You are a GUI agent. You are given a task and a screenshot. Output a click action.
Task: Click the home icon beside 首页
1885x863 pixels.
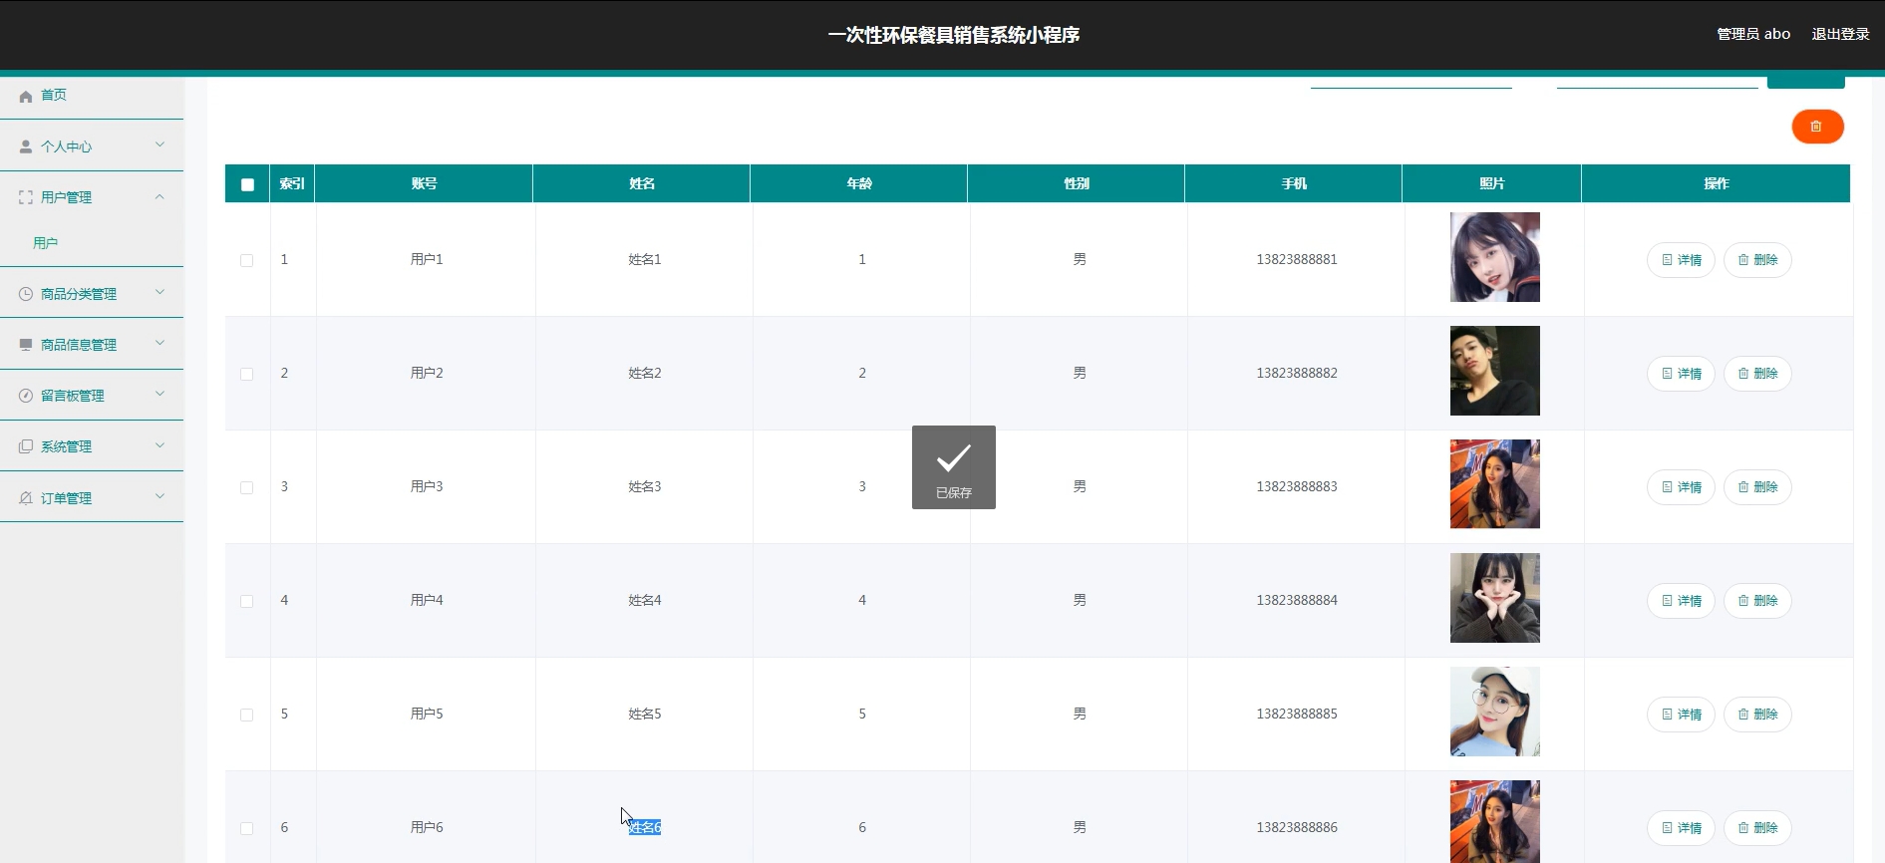pos(26,97)
